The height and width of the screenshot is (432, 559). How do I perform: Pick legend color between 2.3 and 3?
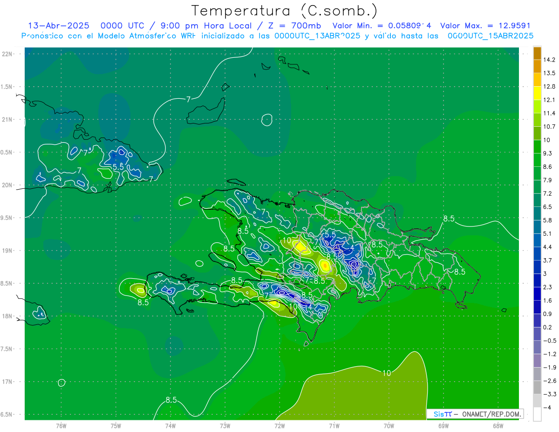click(x=537, y=280)
